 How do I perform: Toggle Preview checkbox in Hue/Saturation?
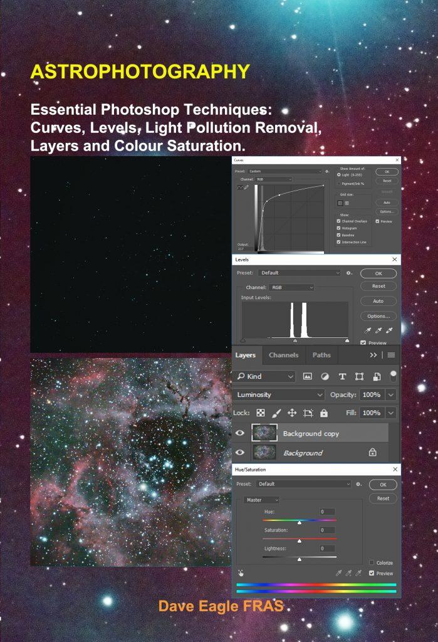372,573
